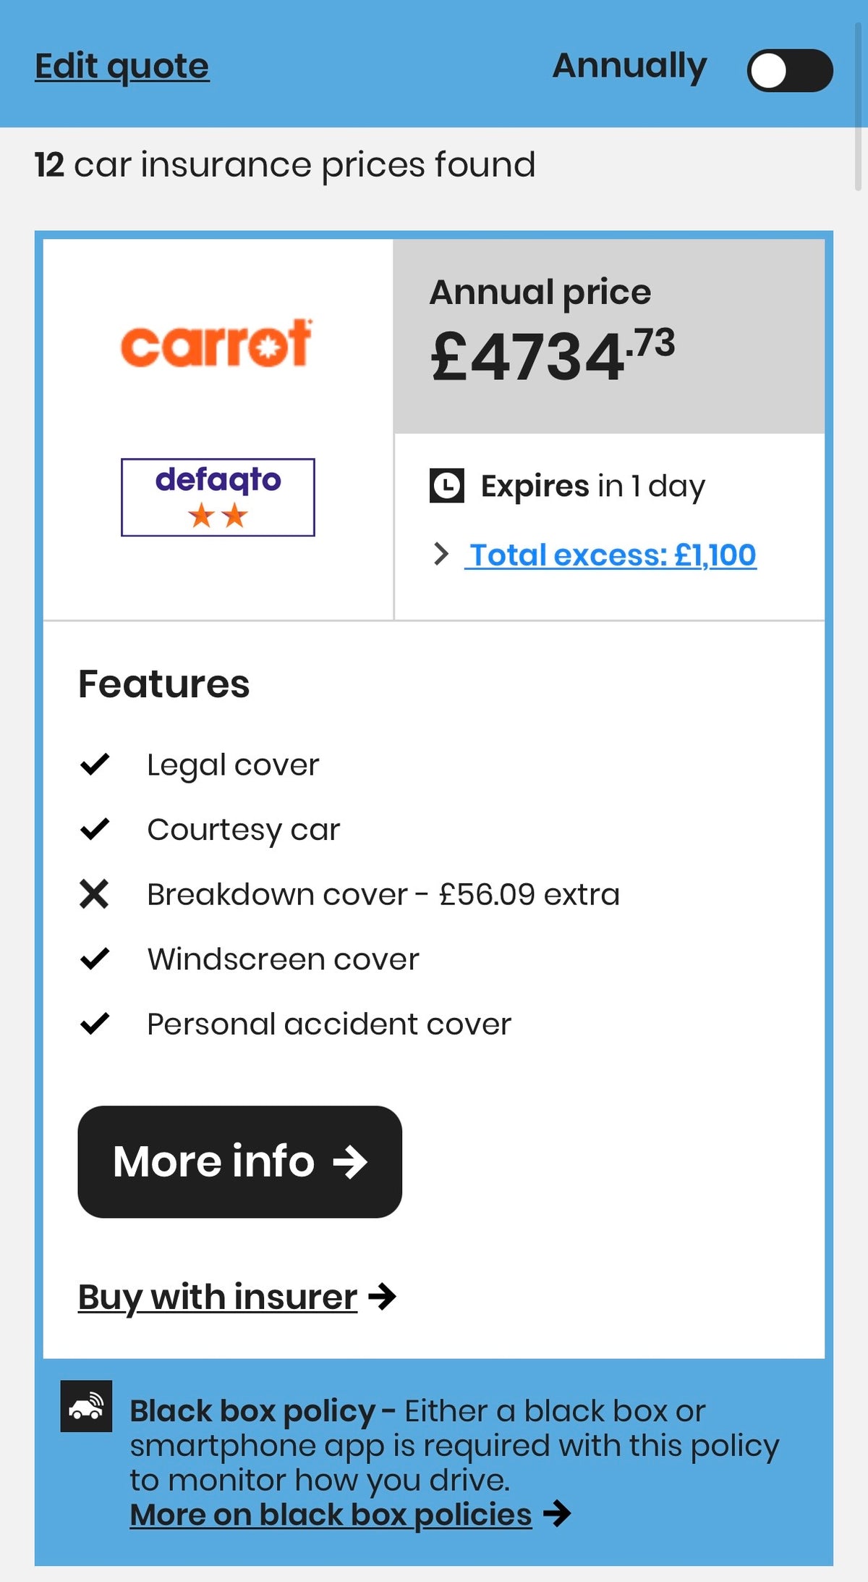Click the arrow next to Buy with insurer

click(383, 1296)
